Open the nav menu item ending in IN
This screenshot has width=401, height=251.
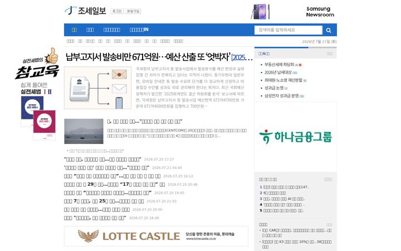pyautogui.click(x=139, y=30)
